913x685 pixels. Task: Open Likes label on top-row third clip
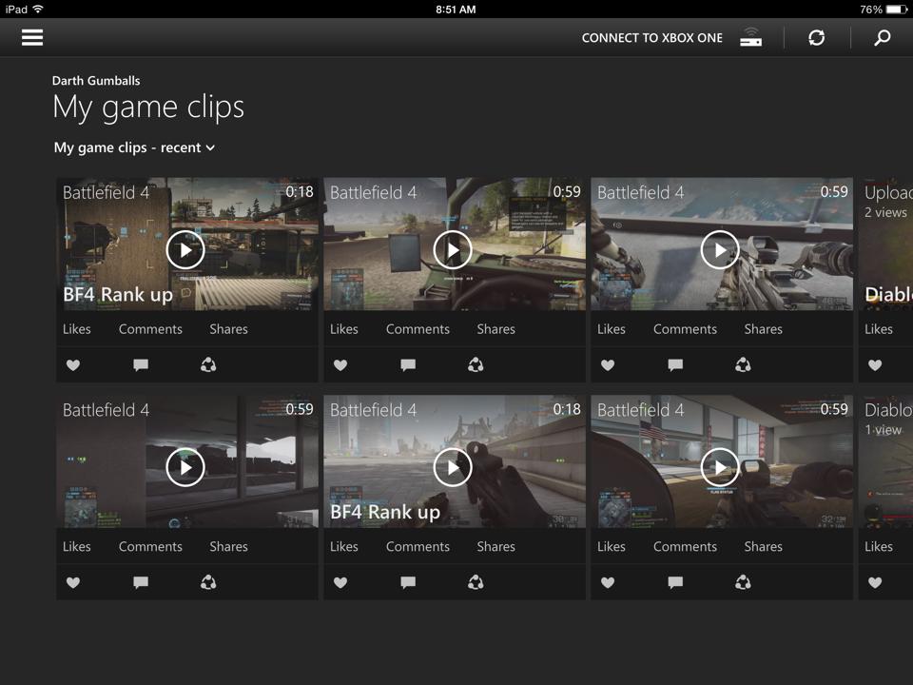click(611, 329)
